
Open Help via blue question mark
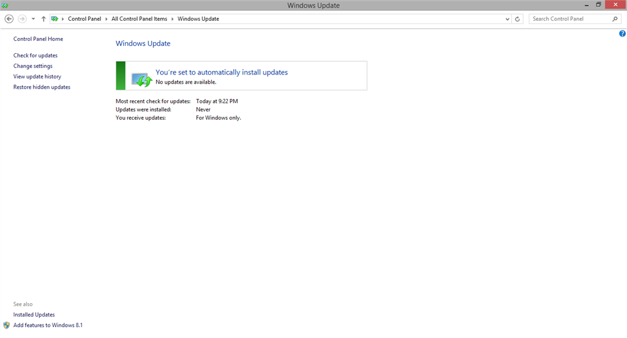coord(622,34)
